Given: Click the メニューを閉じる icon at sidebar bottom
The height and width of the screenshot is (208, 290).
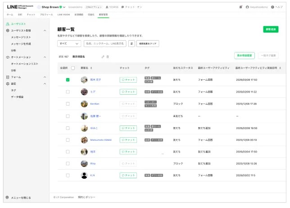Looking at the screenshot, I should (x=7, y=198).
